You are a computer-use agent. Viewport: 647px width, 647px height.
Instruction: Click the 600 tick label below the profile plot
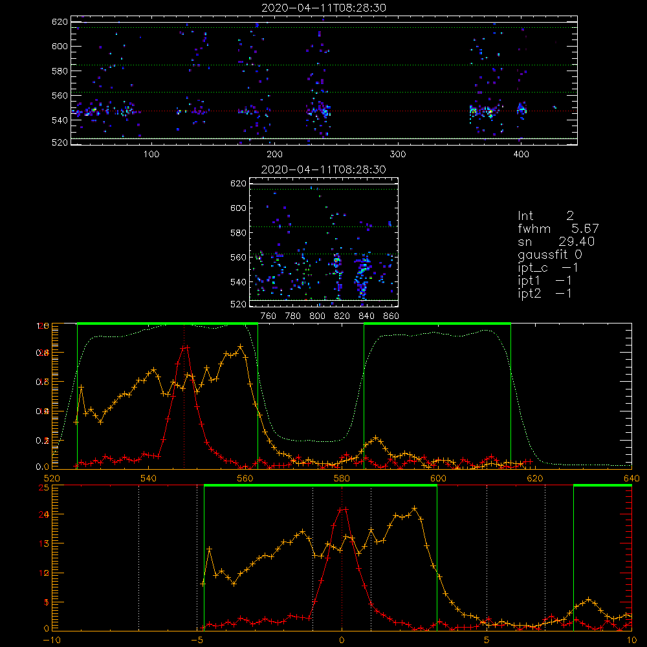pos(438,479)
